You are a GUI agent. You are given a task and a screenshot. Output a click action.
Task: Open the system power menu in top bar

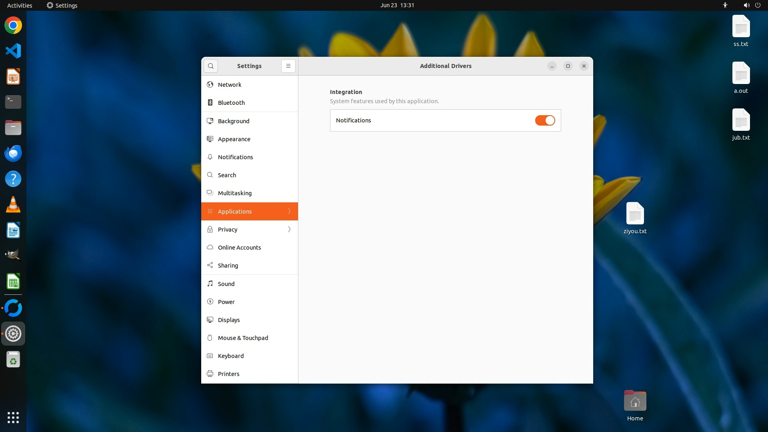point(758,5)
